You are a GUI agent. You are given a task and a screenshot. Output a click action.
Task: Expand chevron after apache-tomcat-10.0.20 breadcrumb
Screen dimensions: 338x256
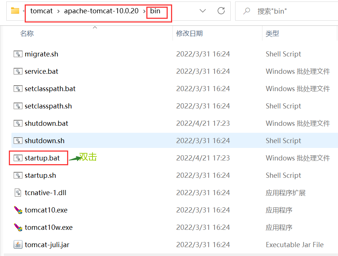144,11
